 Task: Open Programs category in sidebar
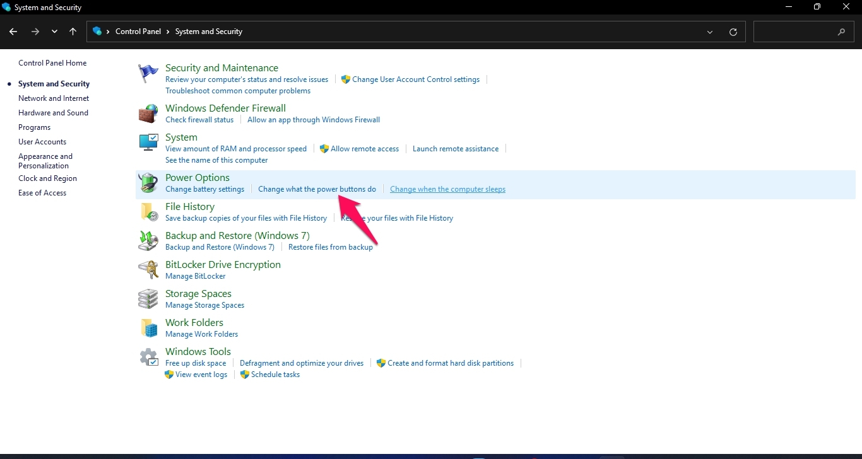[34, 127]
